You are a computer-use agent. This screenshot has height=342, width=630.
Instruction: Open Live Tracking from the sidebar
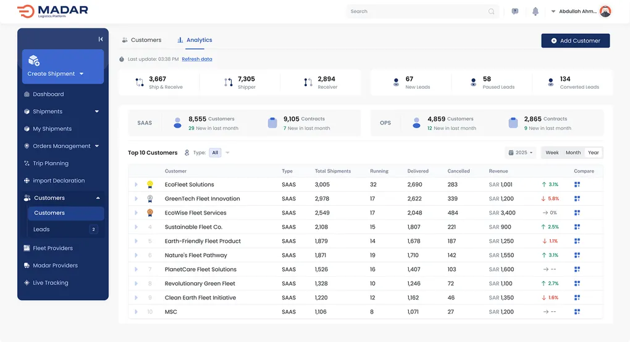(50, 283)
